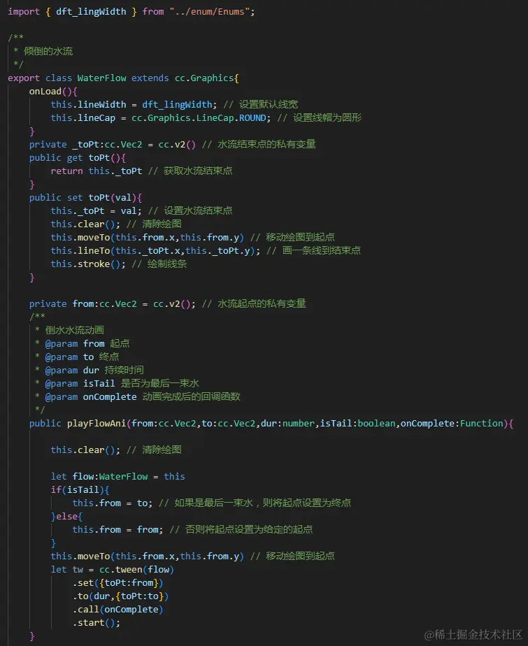Click the 'export' keyword in the class declaration
528x646 pixels.
[x=24, y=78]
